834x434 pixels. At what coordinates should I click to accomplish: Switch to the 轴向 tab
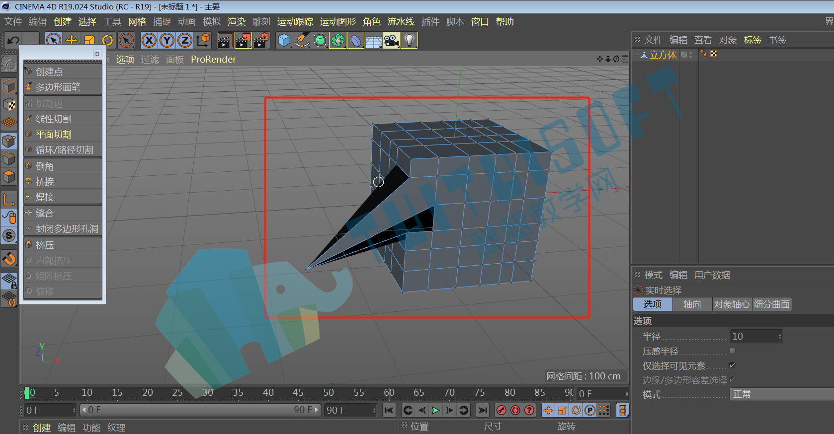pos(692,304)
